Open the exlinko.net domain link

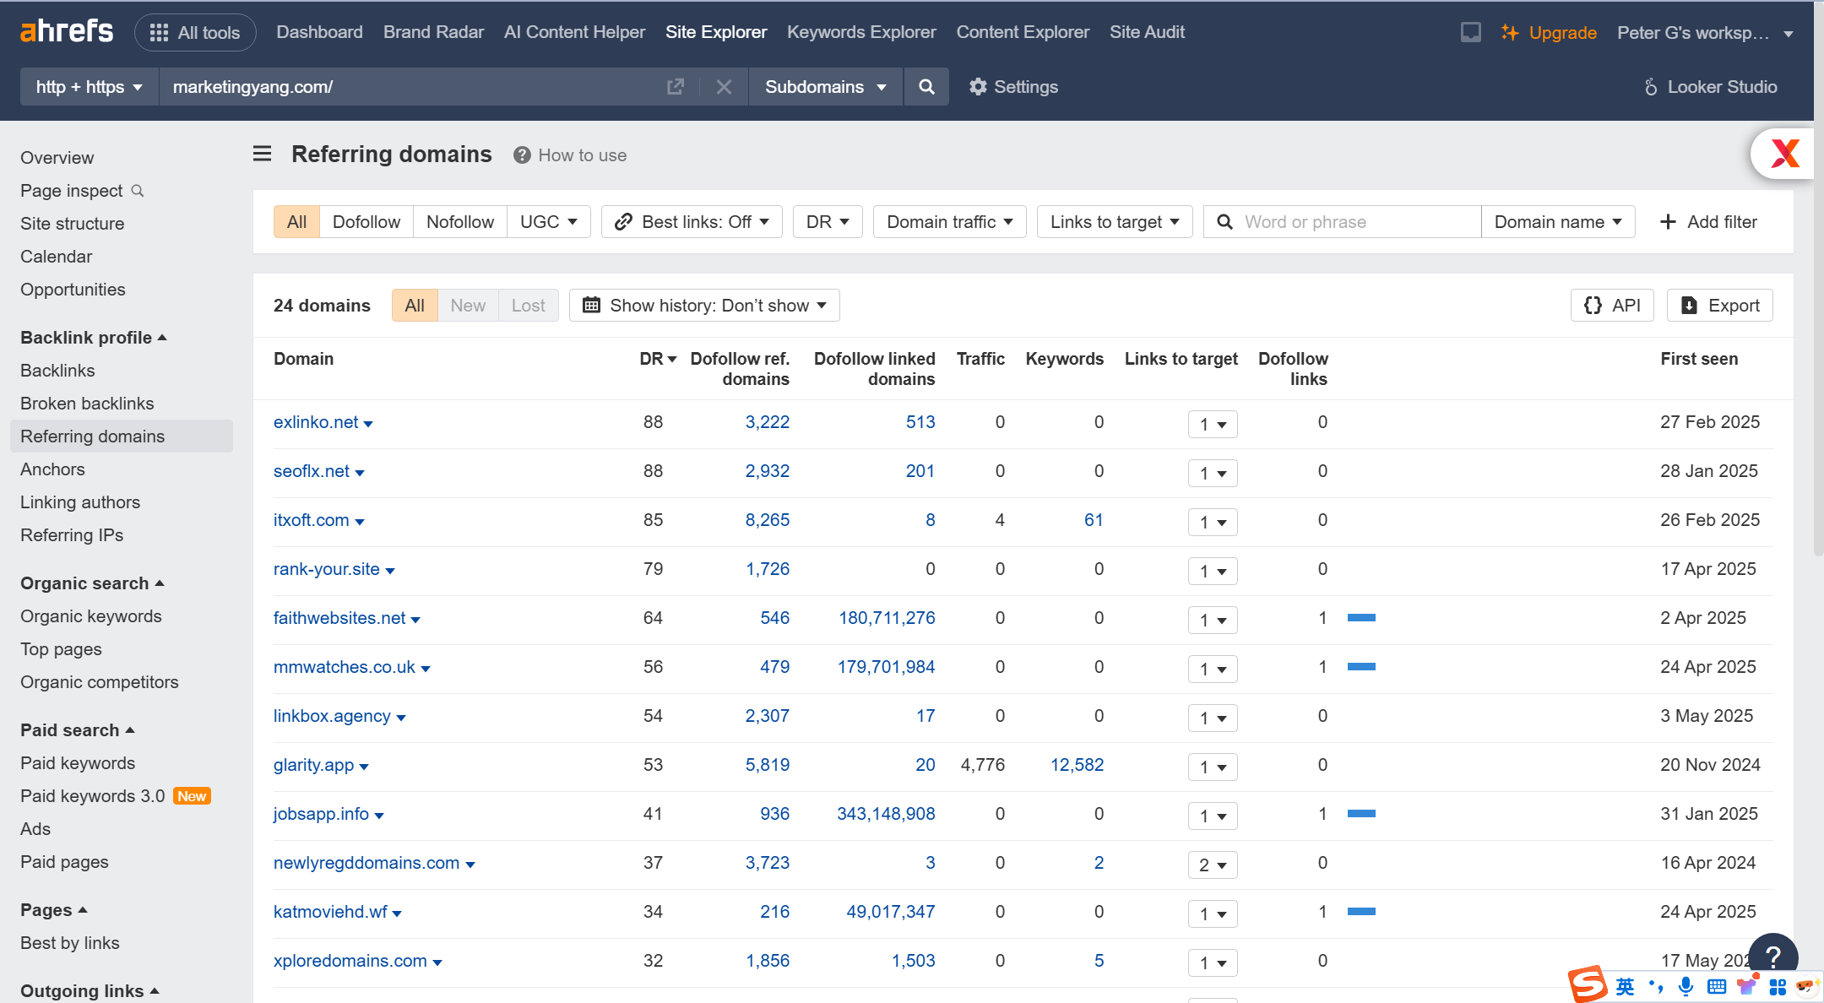click(x=316, y=422)
